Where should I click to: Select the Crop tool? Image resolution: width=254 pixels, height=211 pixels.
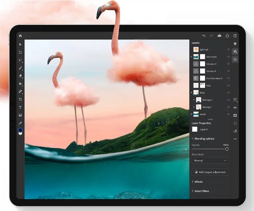coord(20,99)
